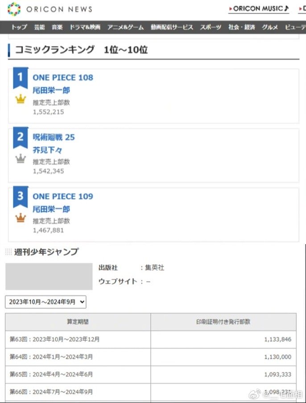Open the ドラマ&映画 menu item

[x=85, y=27]
